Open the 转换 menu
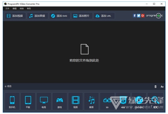Image resolution: width=168 pixels, height=114 pixels. click(x=22, y=9)
